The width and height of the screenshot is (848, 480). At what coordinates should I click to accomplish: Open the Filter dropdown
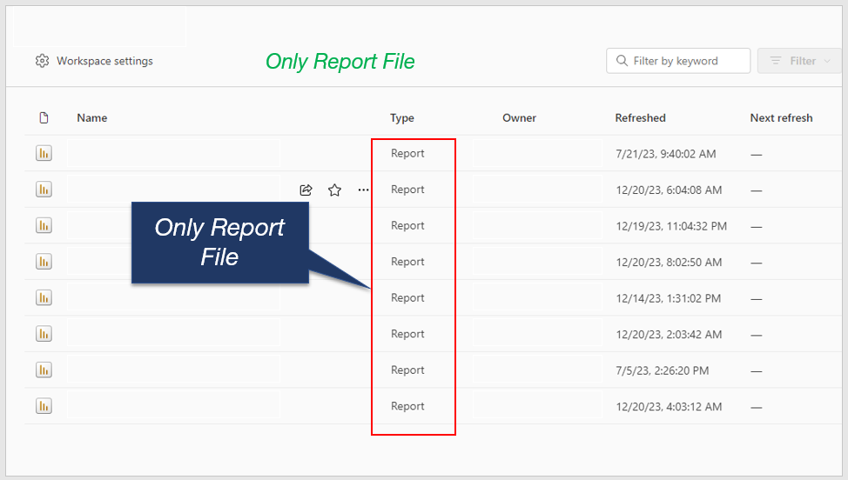(x=799, y=61)
